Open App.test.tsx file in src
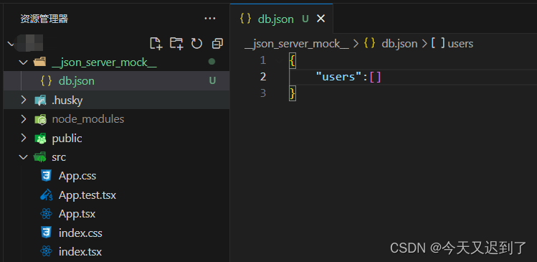537x262 pixels. coord(116,195)
